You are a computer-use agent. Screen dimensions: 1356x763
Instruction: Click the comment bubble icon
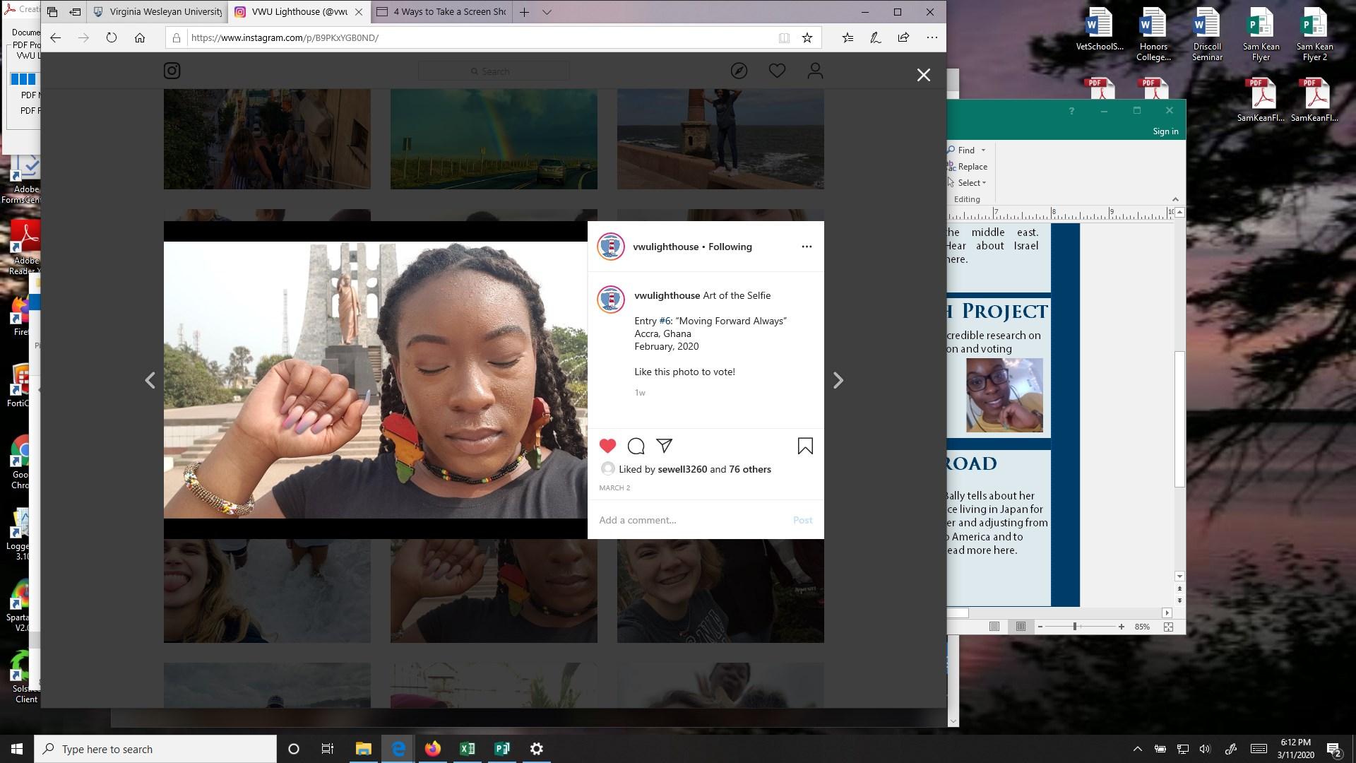(x=636, y=446)
